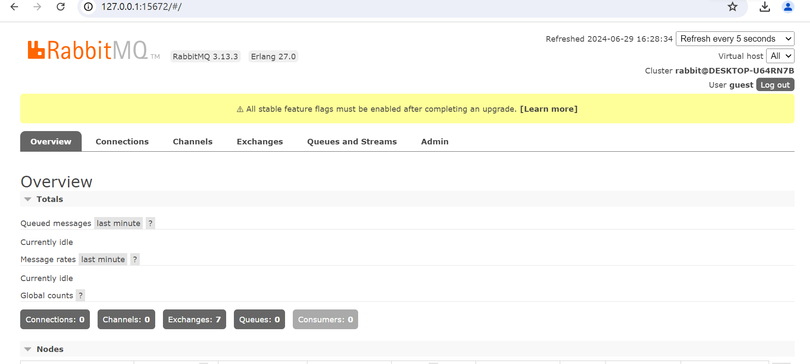Click the Channels: 0 count button

click(x=126, y=319)
